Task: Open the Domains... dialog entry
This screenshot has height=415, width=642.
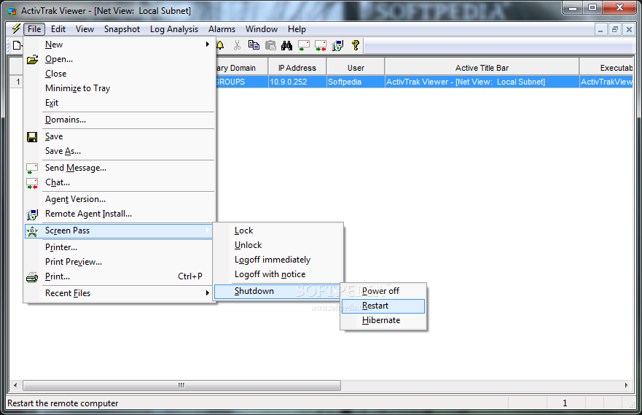Action: click(120, 120)
